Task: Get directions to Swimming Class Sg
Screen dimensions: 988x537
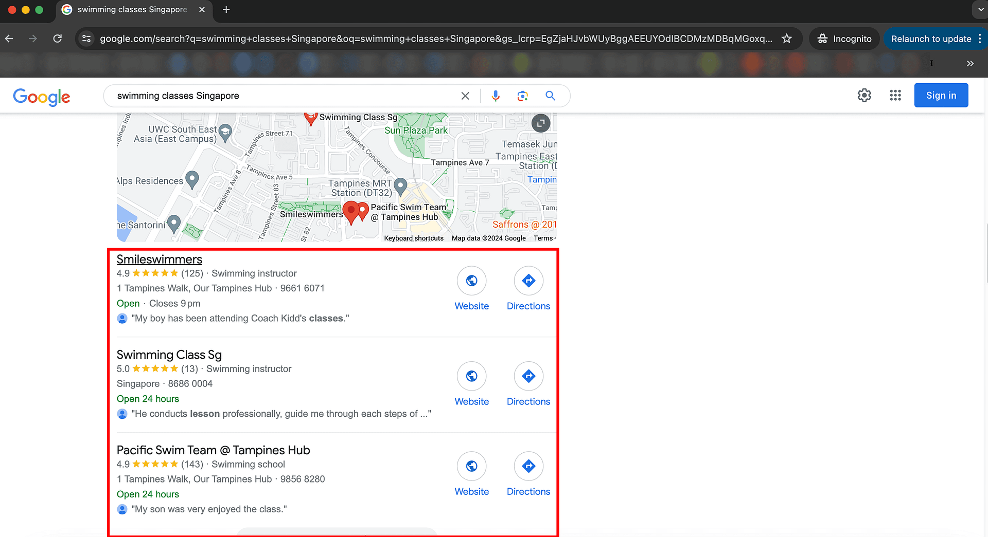Action: (x=528, y=377)
